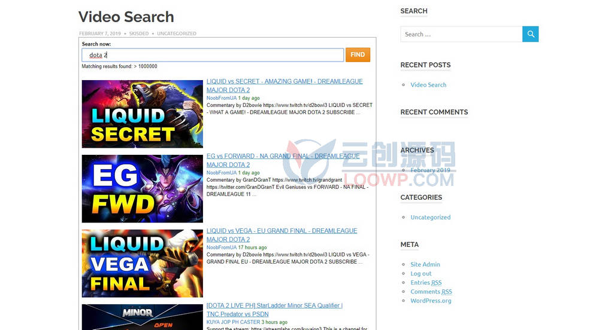Screen dimensions: 599x330
Task: Click the Search now: label
Action: coord(96,44)
